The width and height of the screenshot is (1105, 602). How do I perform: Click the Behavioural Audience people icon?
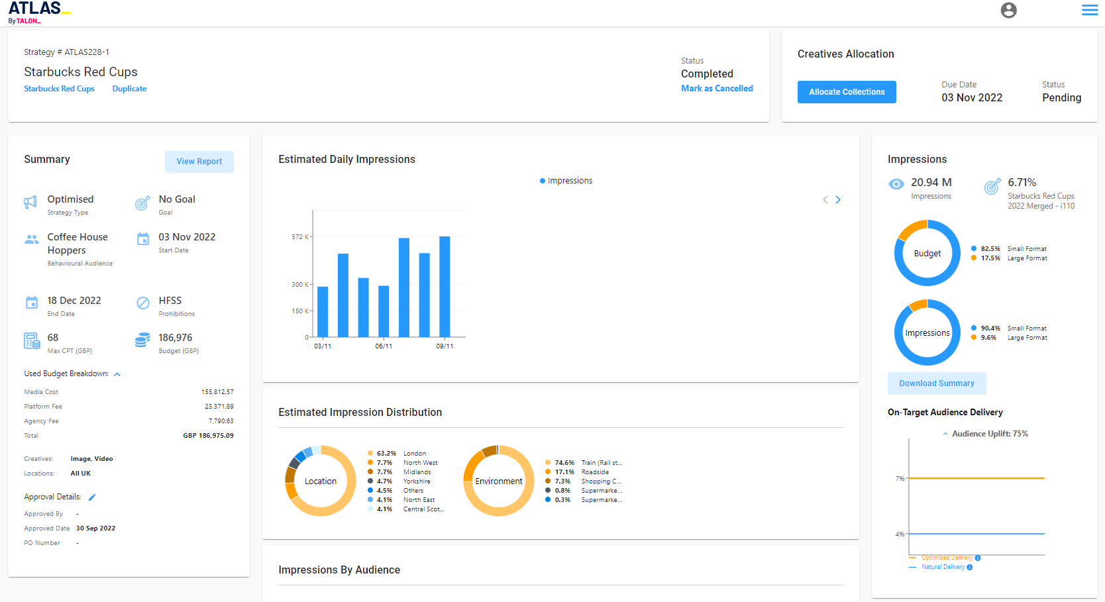[x=31, y=239]
